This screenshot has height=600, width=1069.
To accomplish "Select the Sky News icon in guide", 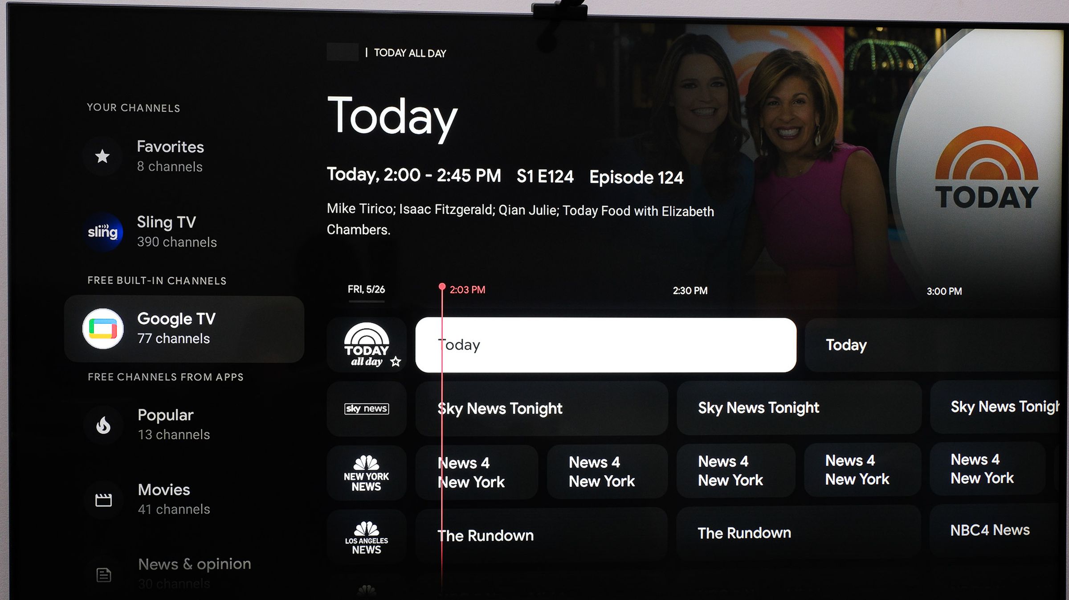I will point(367,407).
